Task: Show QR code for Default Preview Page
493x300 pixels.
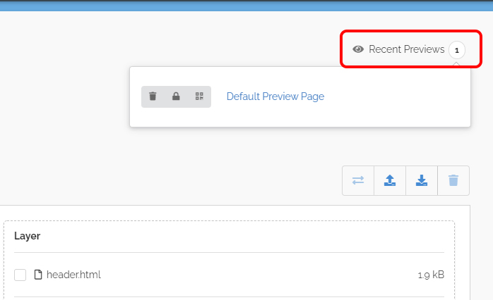Action: coord(199,96)
